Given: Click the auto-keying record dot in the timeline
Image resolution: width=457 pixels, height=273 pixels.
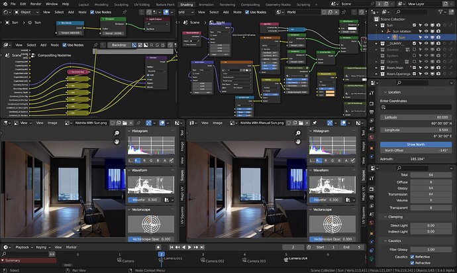Looking at the screenshot, I should coord(158,247).
